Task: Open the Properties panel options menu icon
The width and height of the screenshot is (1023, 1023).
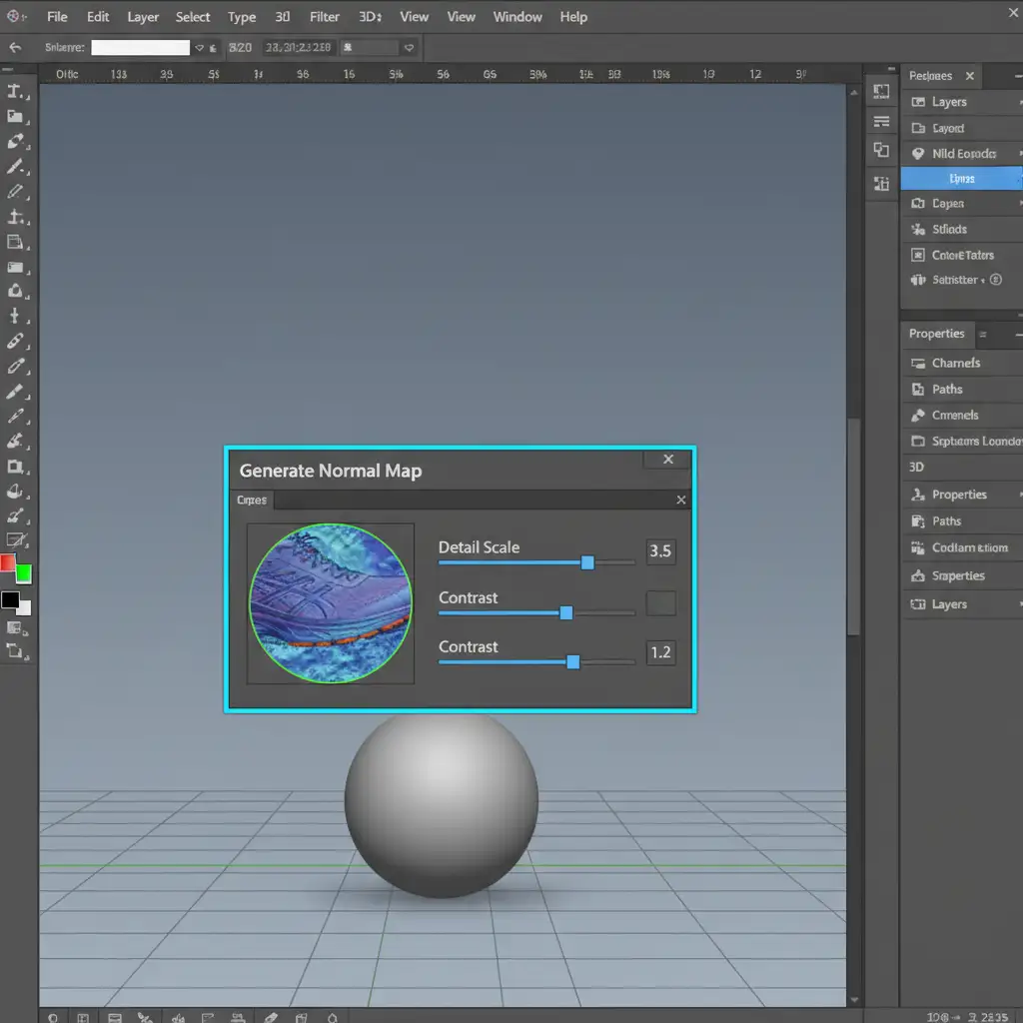Action: point(983,335)
